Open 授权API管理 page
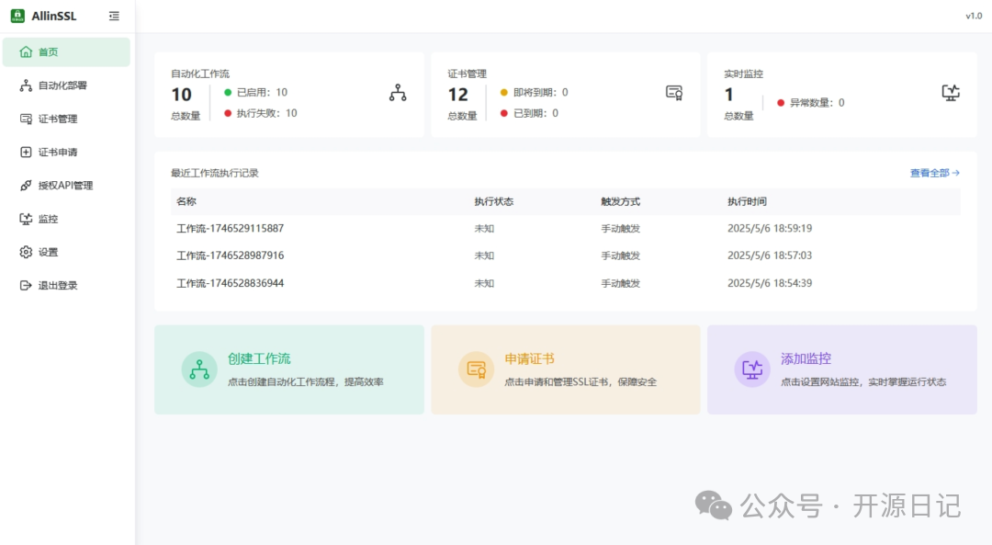992x545 pixels. click(66, 186)
